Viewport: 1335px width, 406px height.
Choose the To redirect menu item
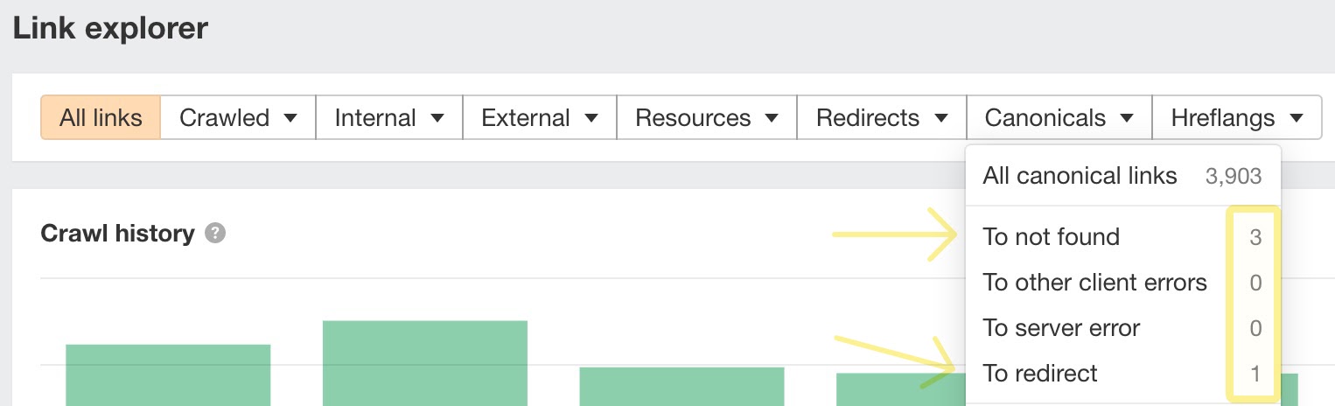pos(1039,374)
